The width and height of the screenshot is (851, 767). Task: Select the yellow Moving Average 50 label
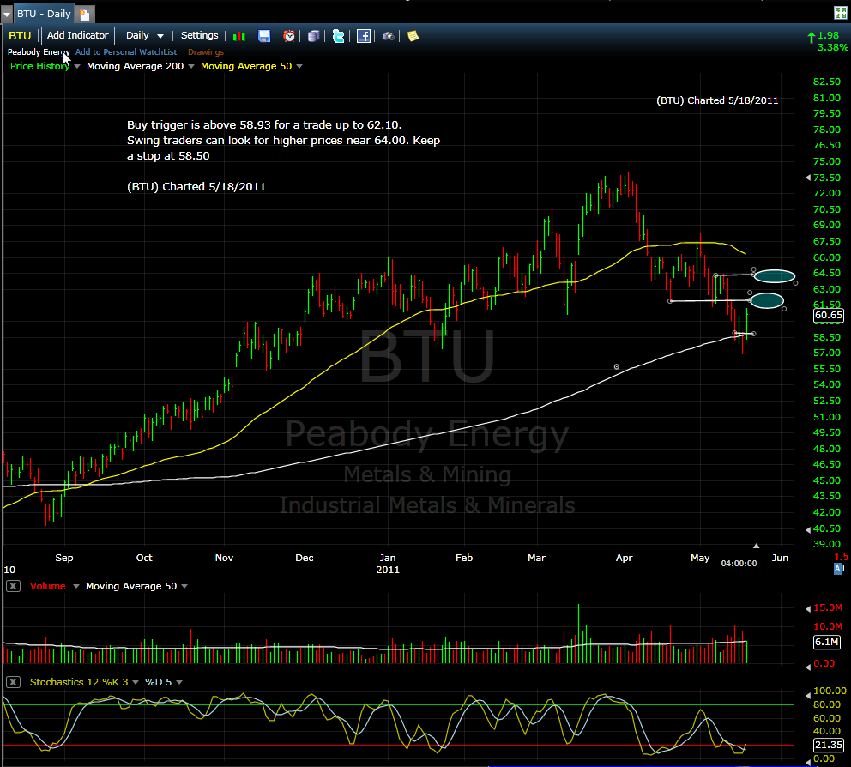(246, 66)
